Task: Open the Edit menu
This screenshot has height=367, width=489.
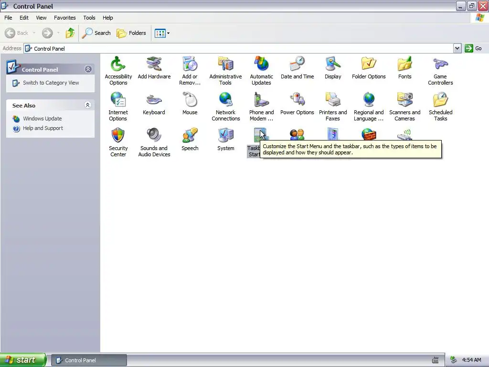Action: (24, 18)
